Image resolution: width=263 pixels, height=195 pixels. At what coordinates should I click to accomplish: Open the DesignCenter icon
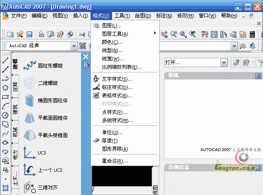click(x=214, y=34)
